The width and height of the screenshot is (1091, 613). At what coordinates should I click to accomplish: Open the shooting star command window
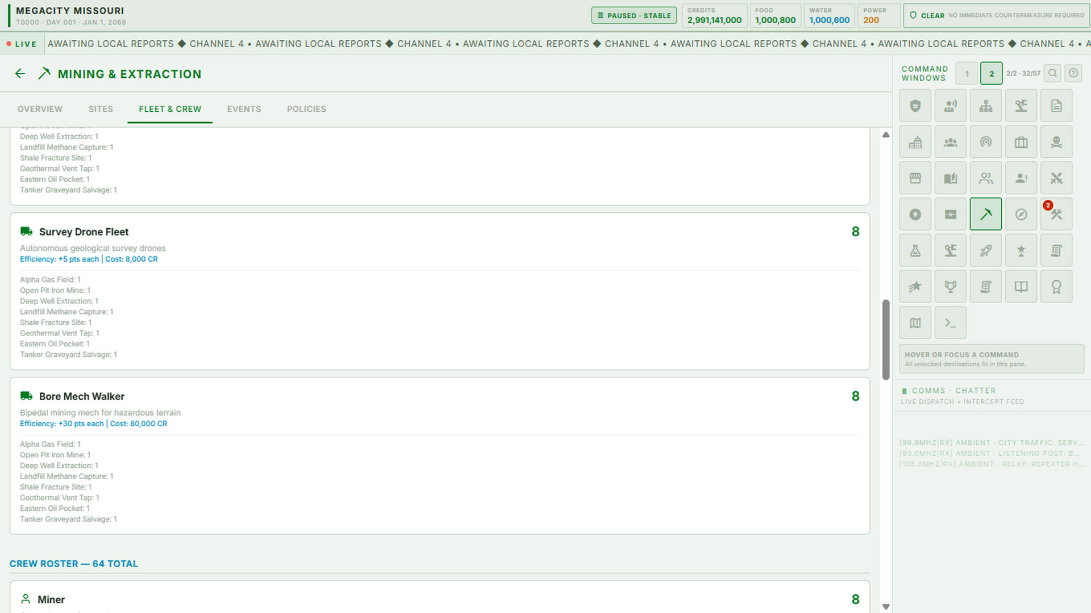pos(915,287)
